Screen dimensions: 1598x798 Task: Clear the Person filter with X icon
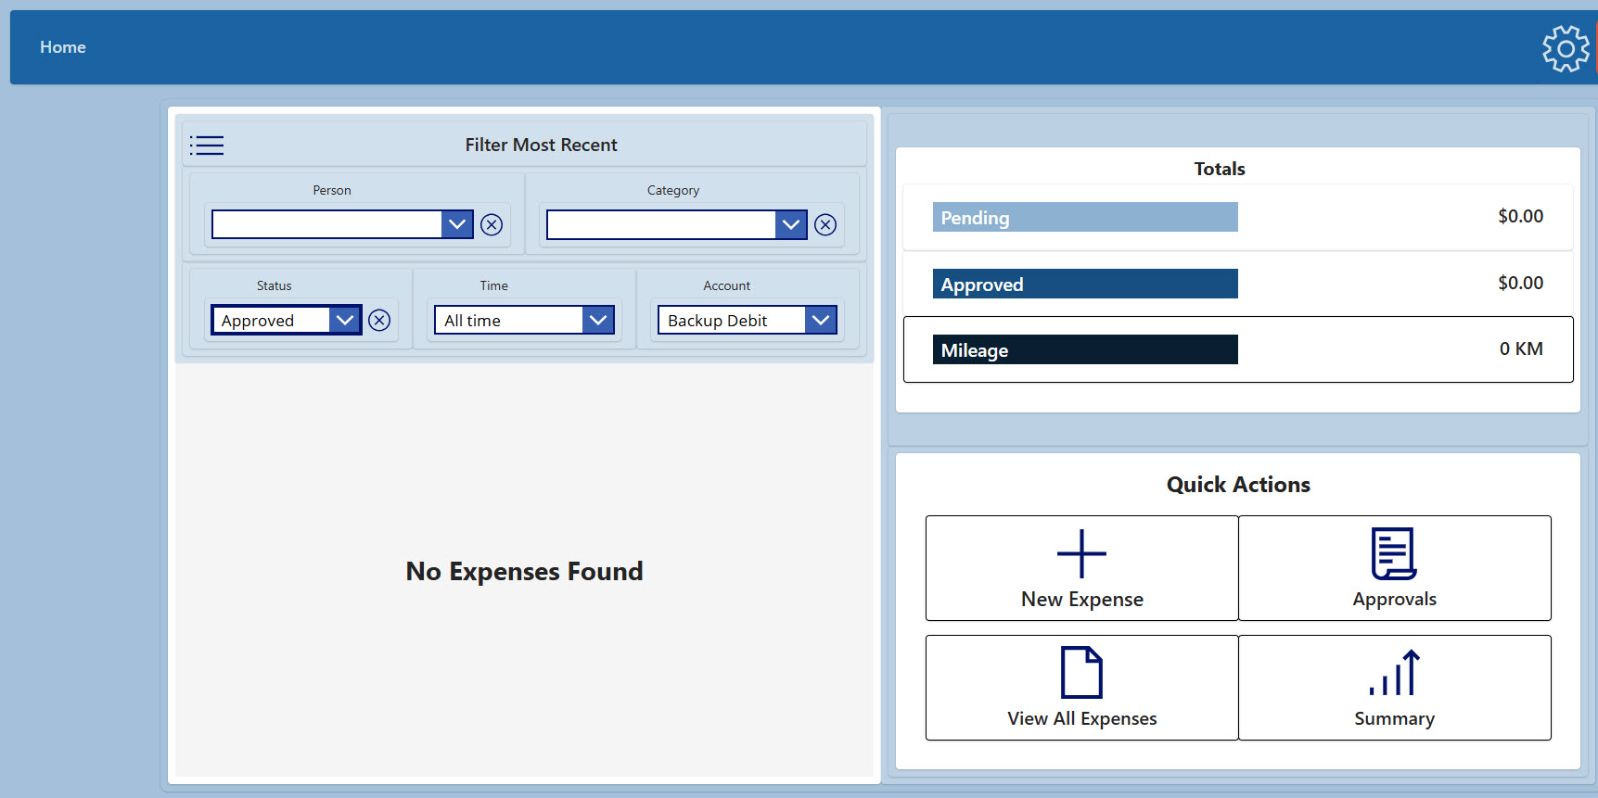click(492, 224)
